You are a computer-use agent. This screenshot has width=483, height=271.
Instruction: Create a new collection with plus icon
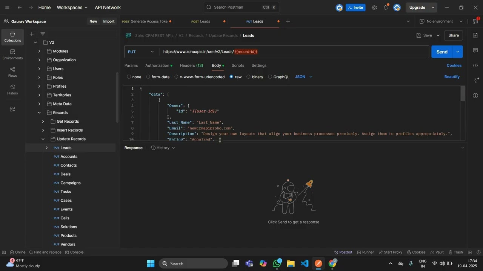(x=32, y=34)
